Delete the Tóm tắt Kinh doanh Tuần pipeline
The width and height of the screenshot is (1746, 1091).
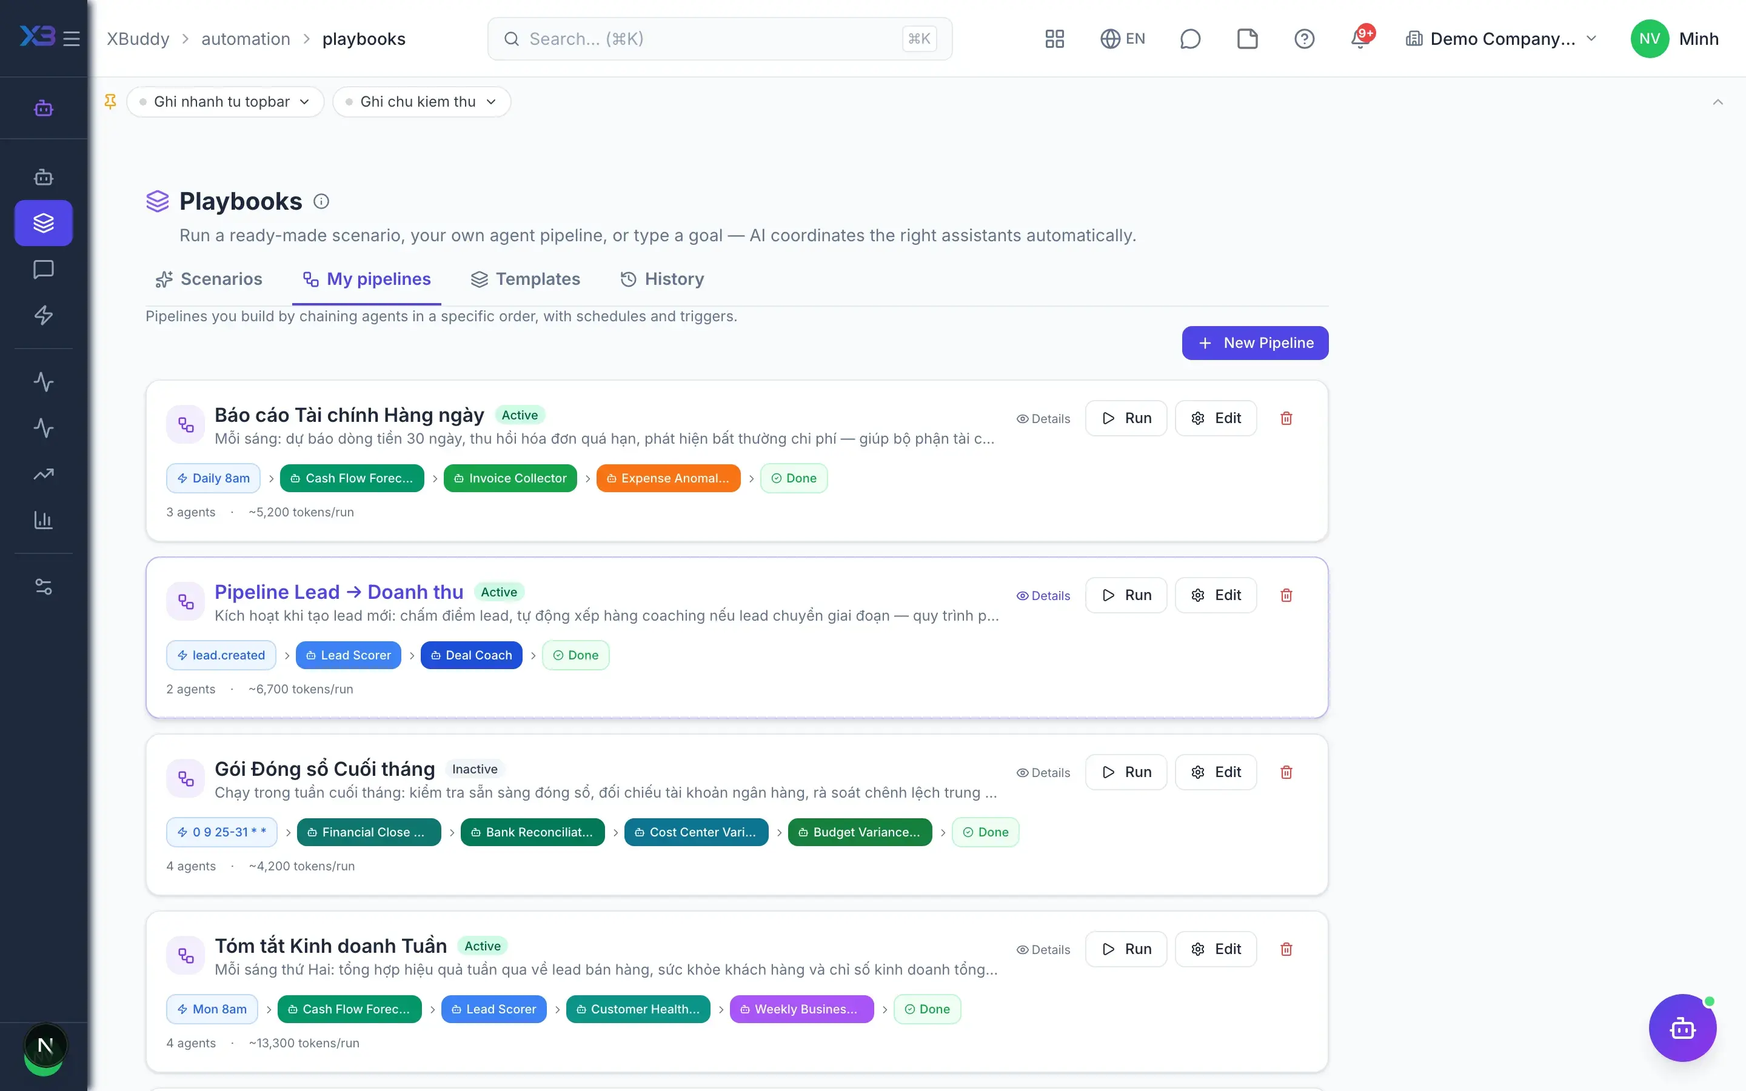1286,949
